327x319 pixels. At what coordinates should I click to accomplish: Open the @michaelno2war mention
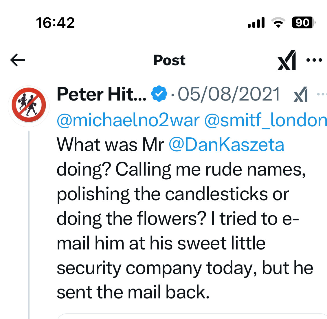click(x=128, y=120)
